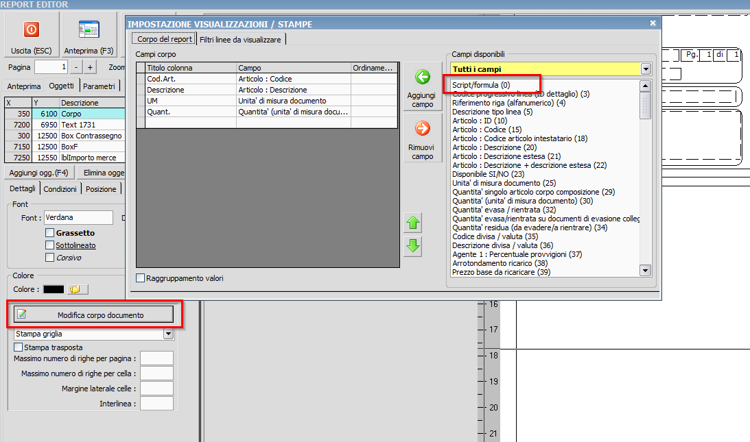Viewport: 750px width, 442px height.
Task: Click the Font name field Verdana
Action: [x=78, y=217]
